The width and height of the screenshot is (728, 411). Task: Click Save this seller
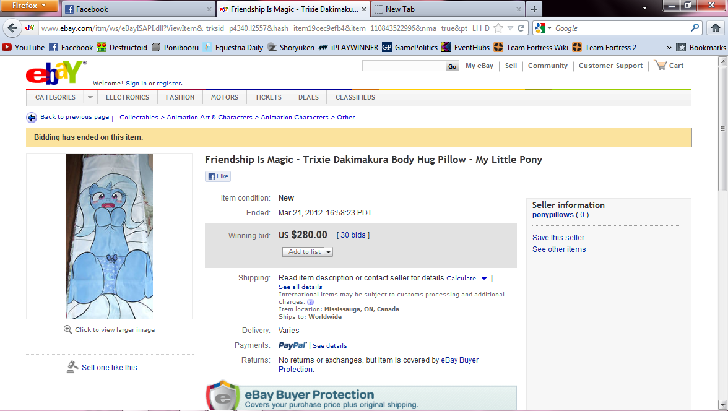click(558, 237)
